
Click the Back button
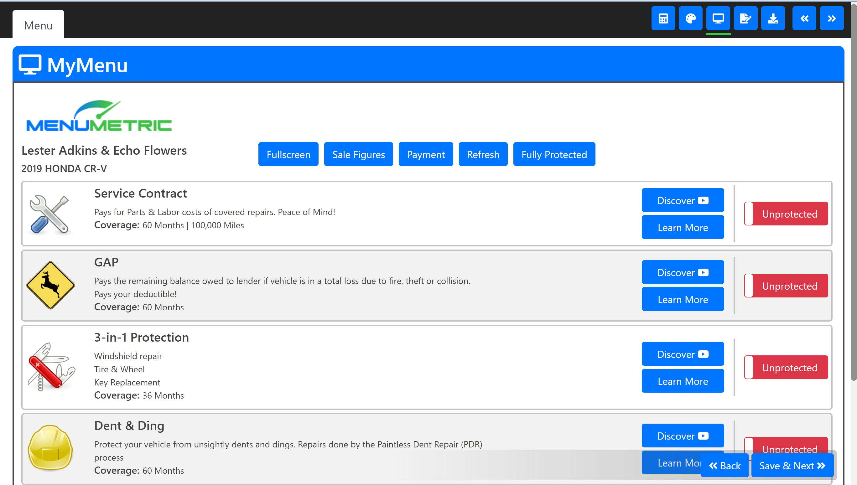pos(725,465)
